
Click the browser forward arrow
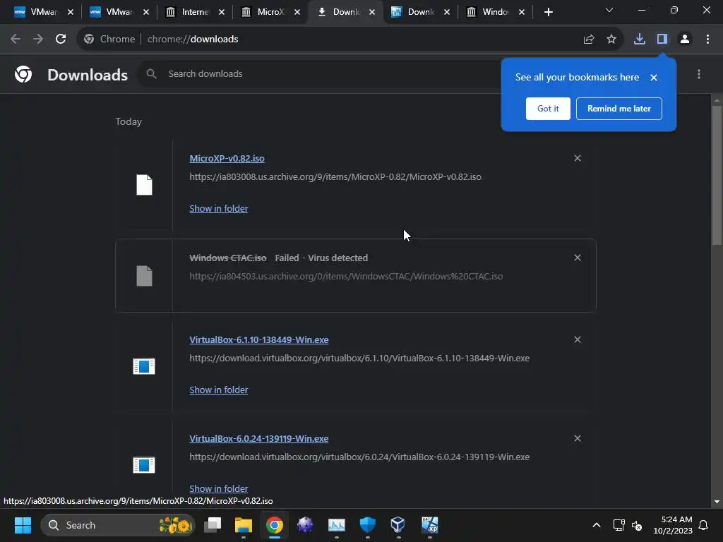pos(38,40)
